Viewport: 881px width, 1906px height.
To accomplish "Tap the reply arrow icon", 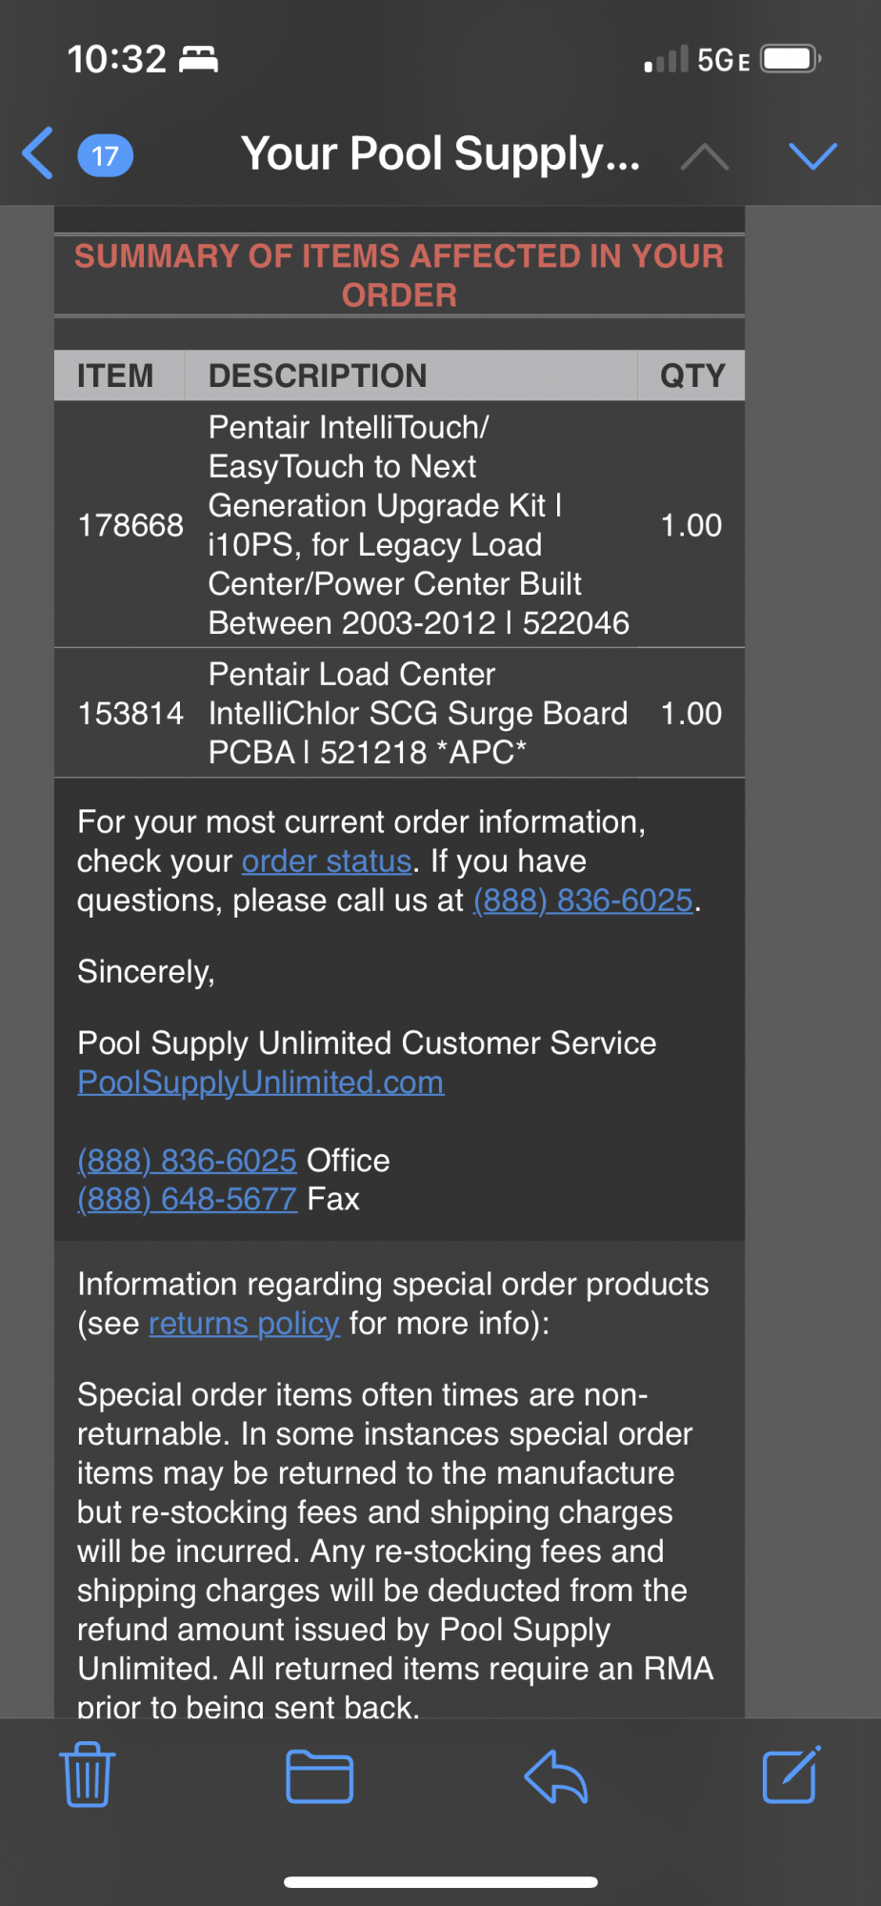I will pyautogui.click(x=556, y=1777).
